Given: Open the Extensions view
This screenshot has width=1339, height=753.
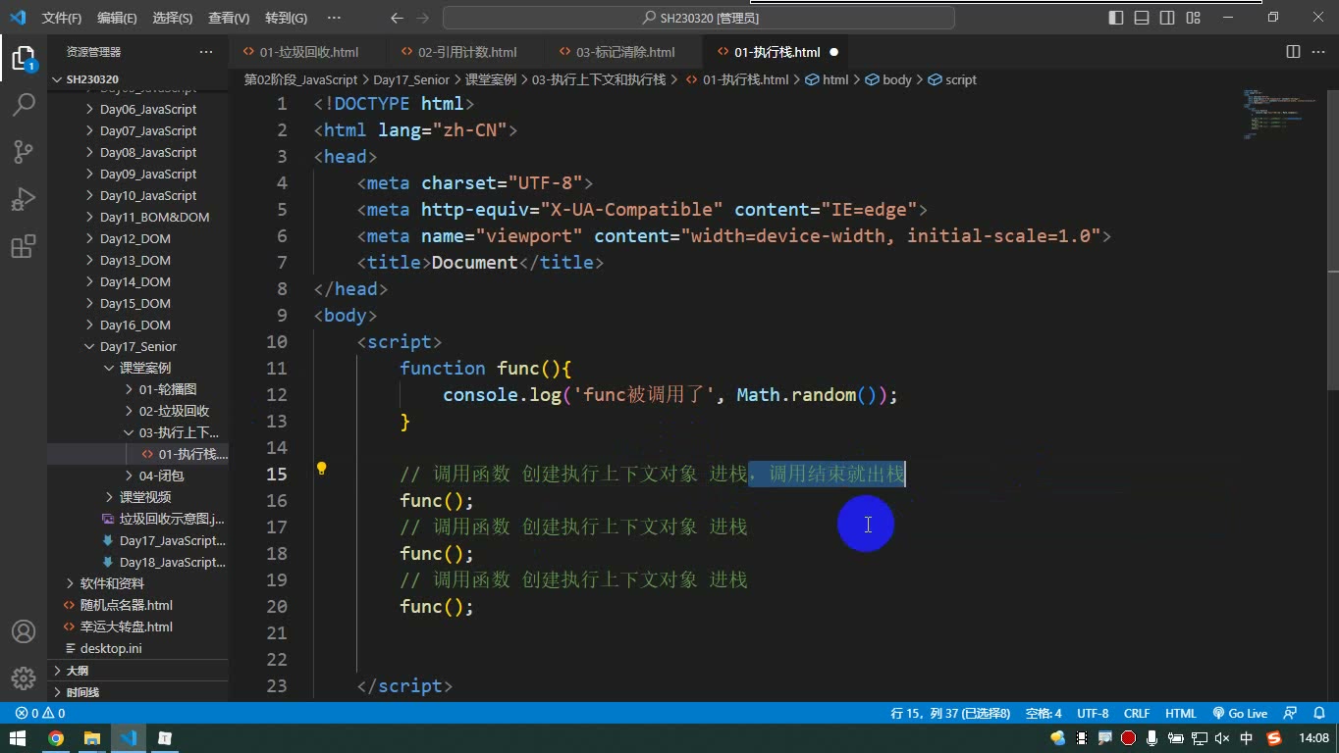Looking at the screenshot, I should (24, 246).
